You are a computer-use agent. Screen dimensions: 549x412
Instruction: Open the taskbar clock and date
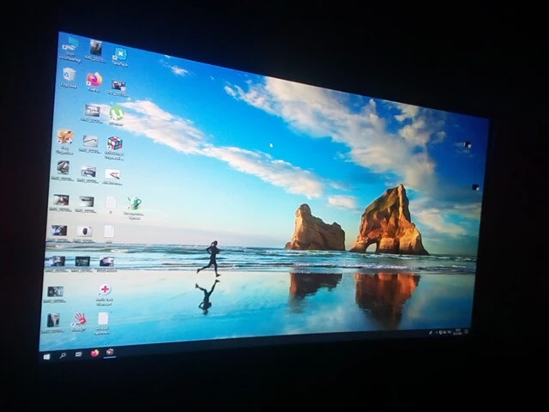tap(457, 331)
